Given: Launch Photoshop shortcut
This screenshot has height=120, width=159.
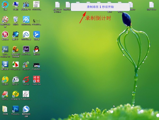Looking at the screenshot, I should coord(16,110).
